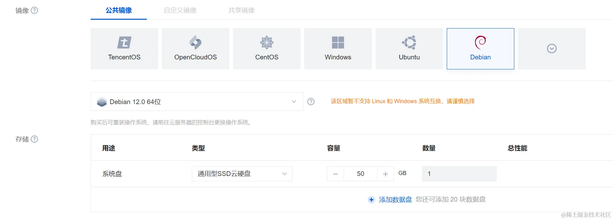This screenshot has height=220, width=613.
Task: Click the 用途 column header
Action: 109,148
